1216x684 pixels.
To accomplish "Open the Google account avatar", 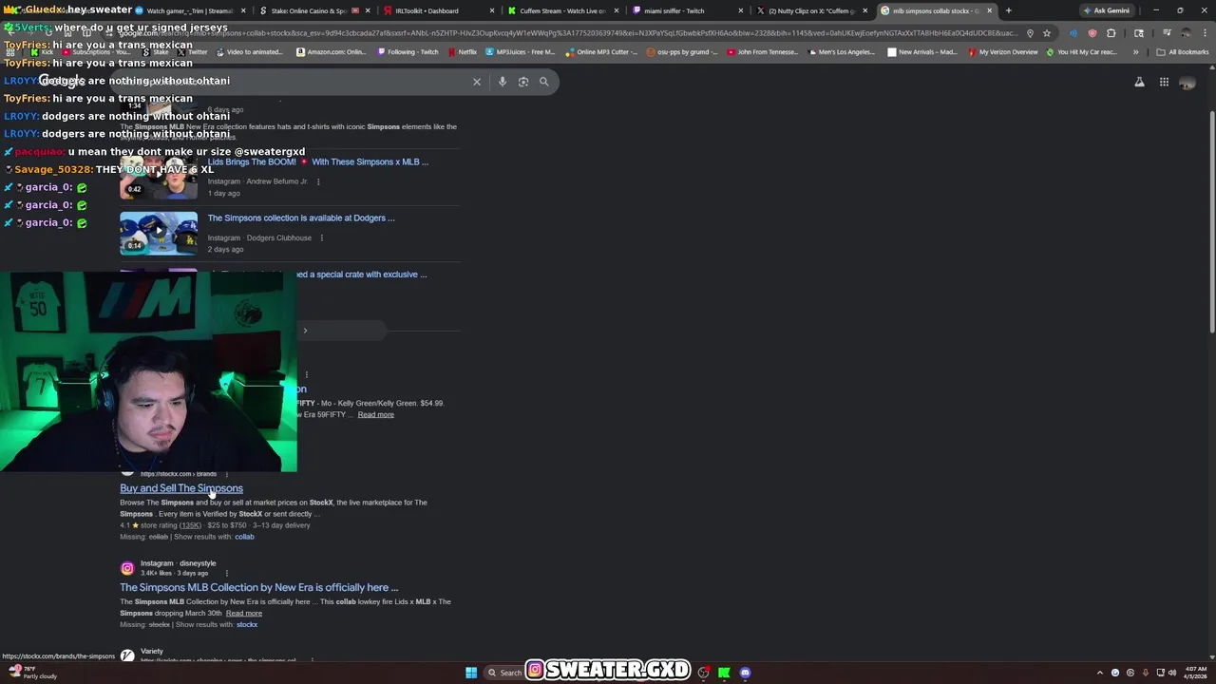I will pyautogui.click(x=1187, y=83).
